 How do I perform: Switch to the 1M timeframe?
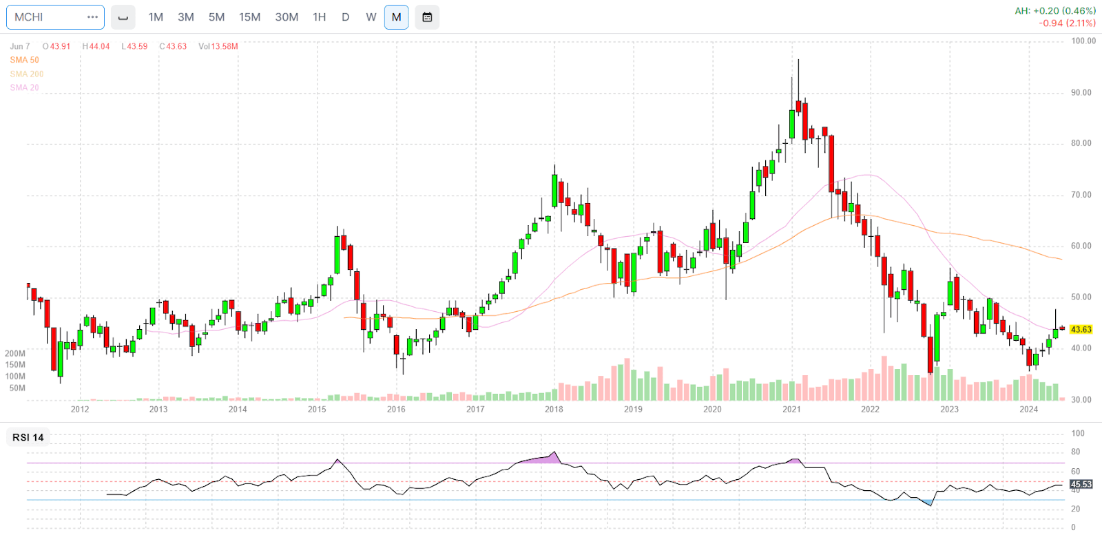[x=156, y=17]
